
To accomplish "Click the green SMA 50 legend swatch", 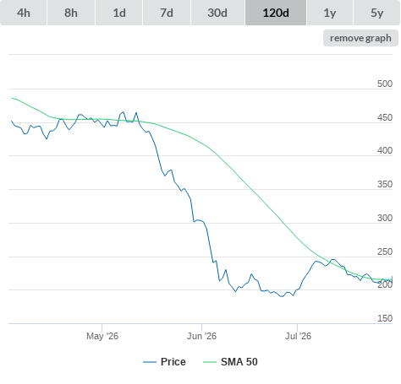I will point(210,362).
